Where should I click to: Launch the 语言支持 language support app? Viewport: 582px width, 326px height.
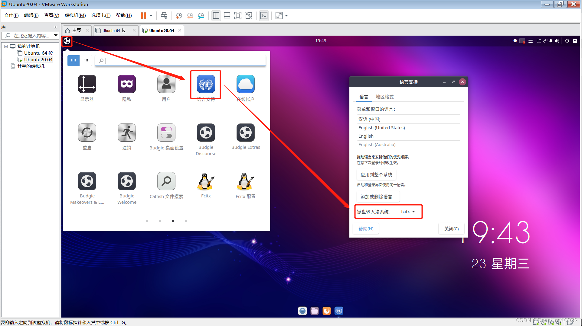click(206, 84)
